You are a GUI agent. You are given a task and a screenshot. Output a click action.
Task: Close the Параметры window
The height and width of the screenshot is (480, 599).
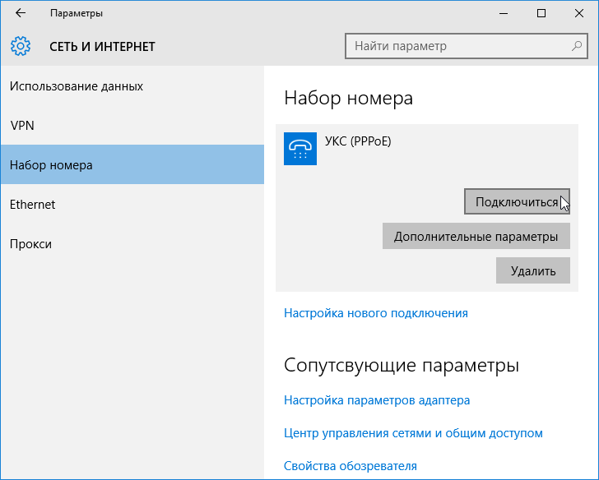click(x=578, y=13)
